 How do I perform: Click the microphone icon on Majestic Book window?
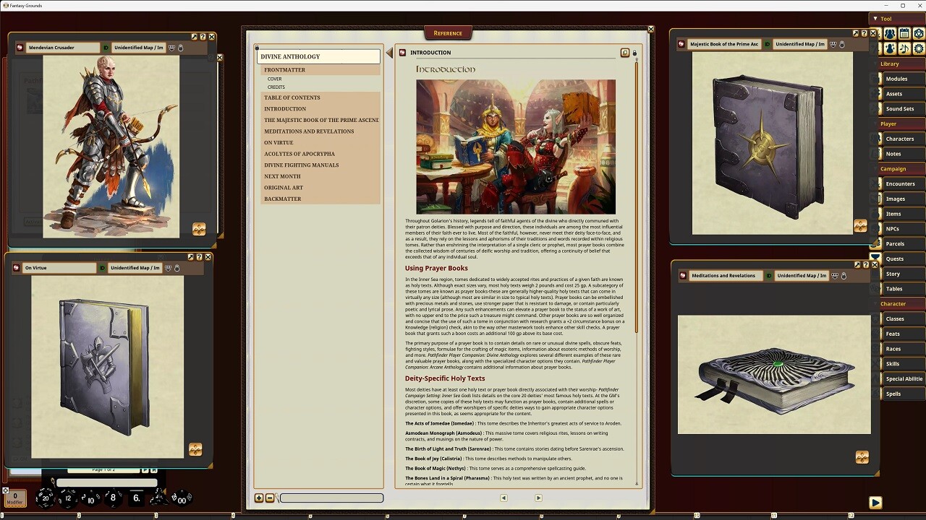point(842,44)
